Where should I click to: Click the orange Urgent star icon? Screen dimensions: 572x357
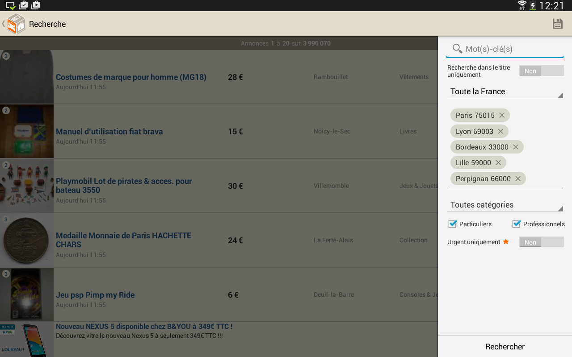point(506,241)
